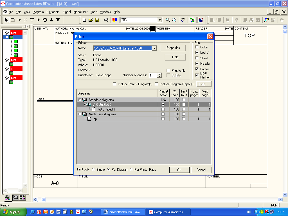
Task: Open the Diagram menu
Action: 38,12
